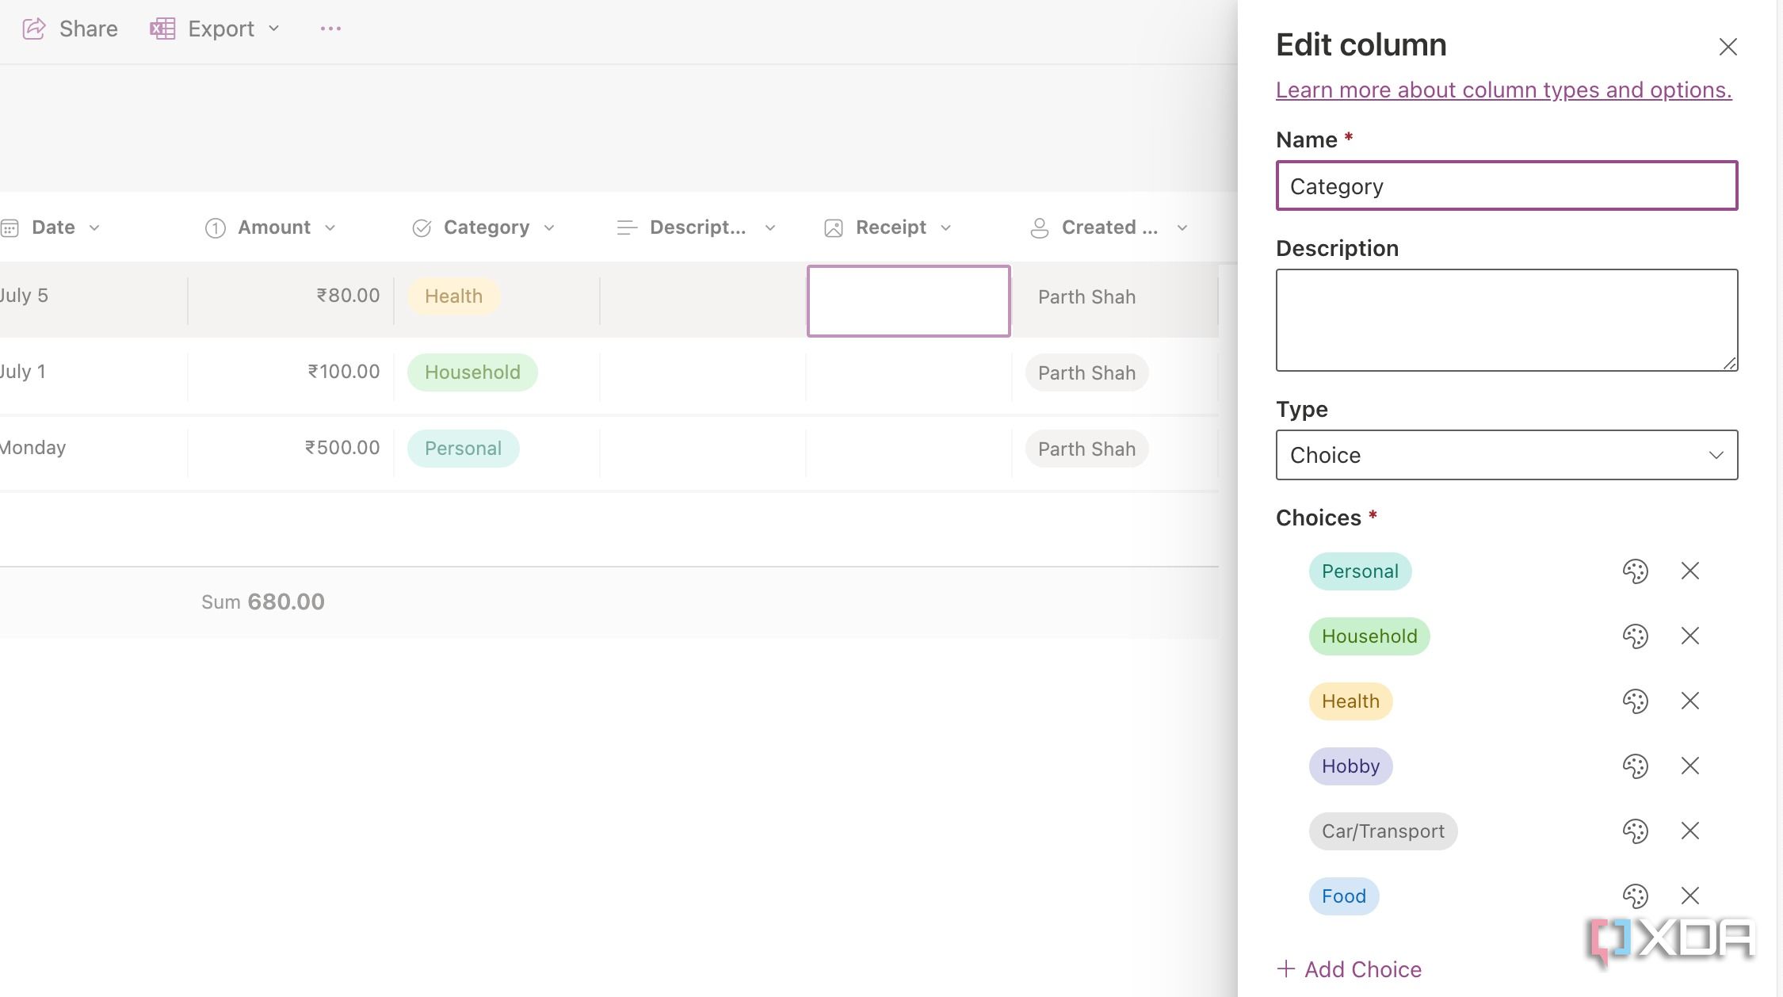Expand the Type dropdown showing Choice

coord(1506,455)
